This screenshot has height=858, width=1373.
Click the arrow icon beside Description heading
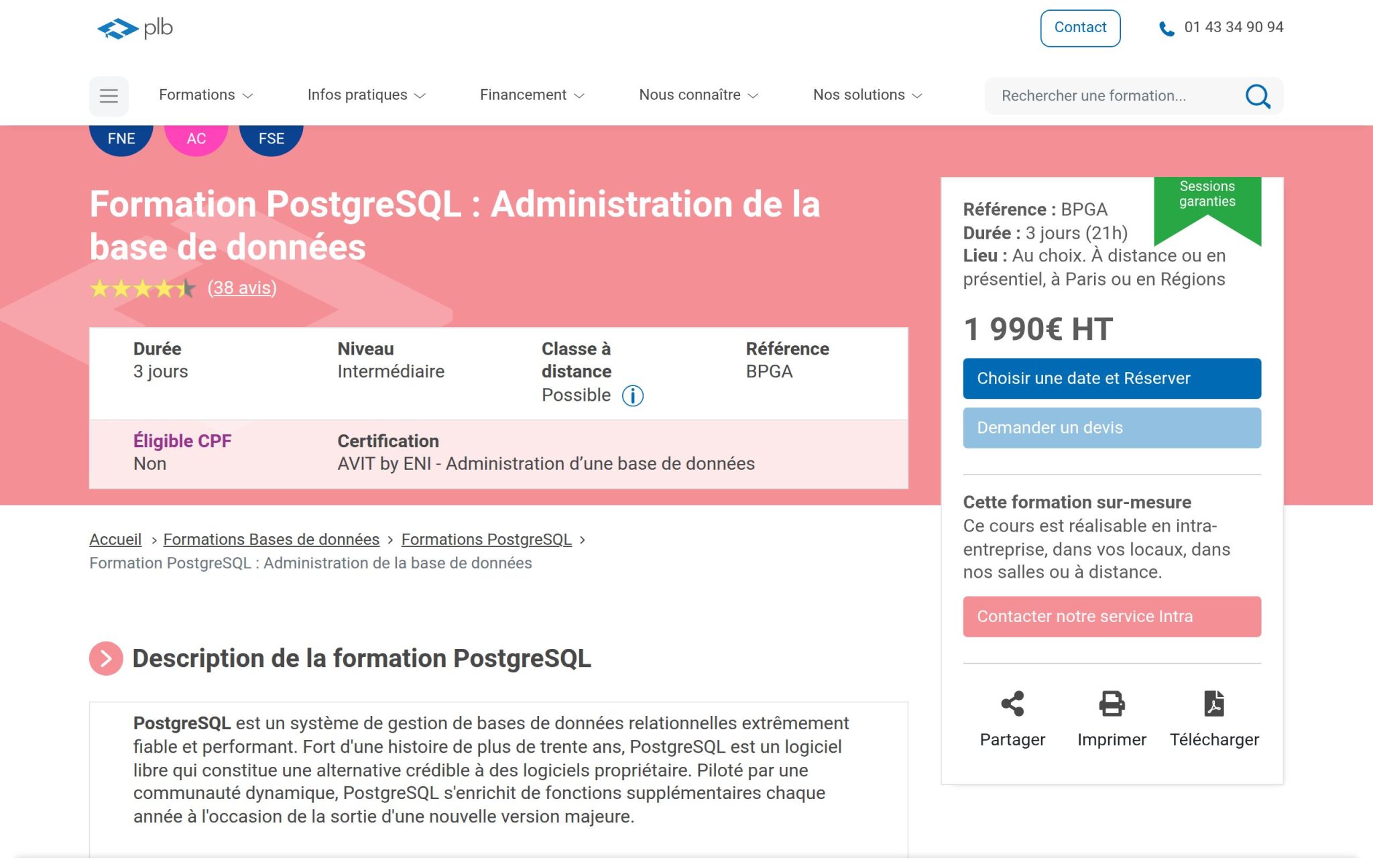click(106, 658)
